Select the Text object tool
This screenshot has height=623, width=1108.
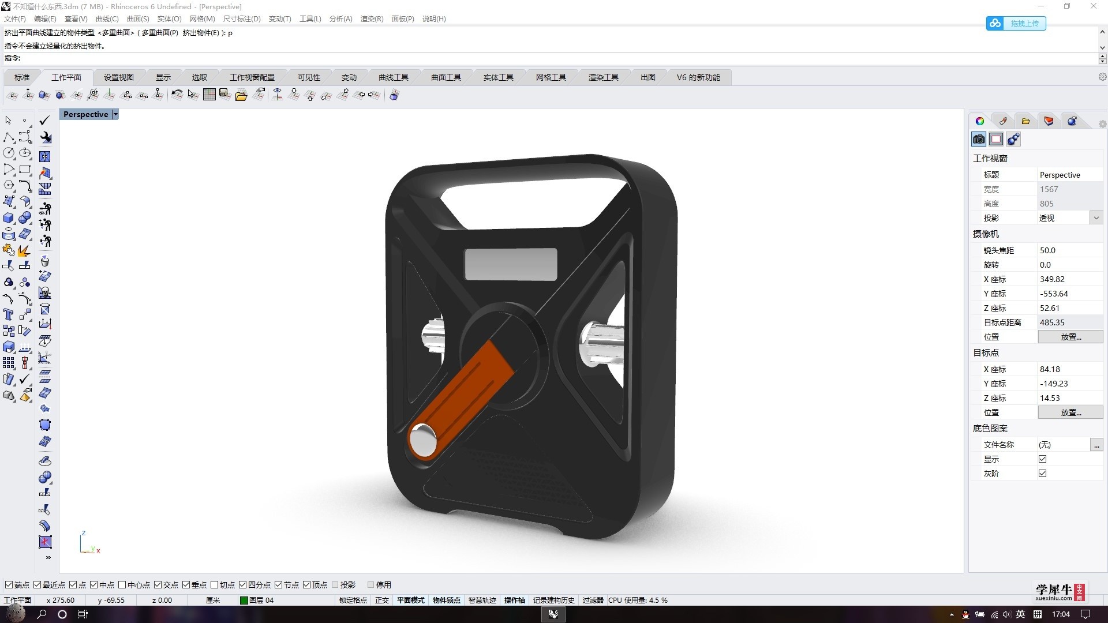(9, 314)
